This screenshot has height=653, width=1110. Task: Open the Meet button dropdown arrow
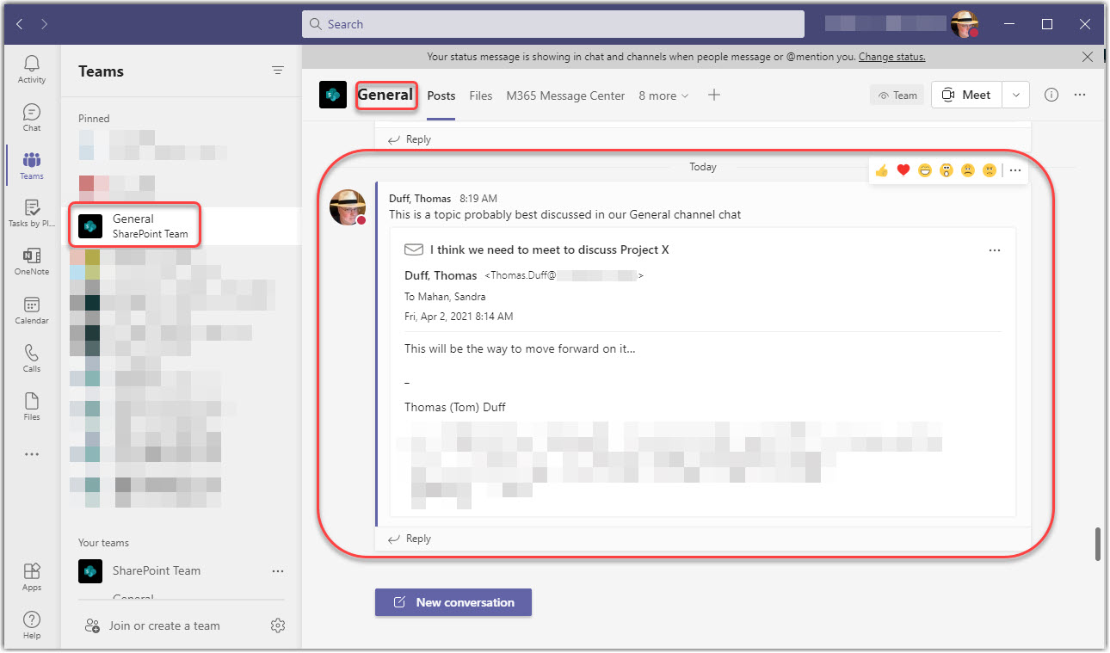pyautogui.click(x=1015, y=95)
